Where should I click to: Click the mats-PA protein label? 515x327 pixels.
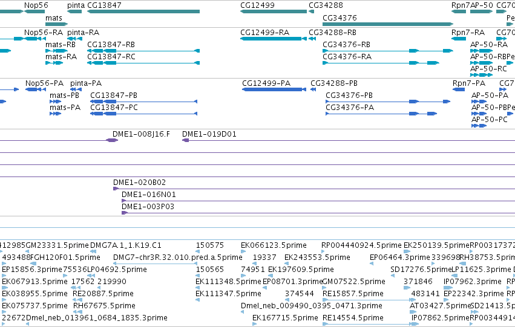coord(65,108)
